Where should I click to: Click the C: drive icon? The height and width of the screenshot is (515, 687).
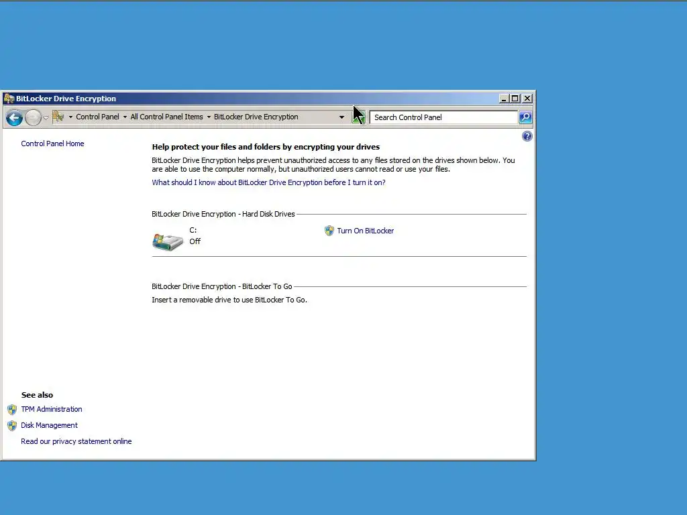(x=167, y=242)
